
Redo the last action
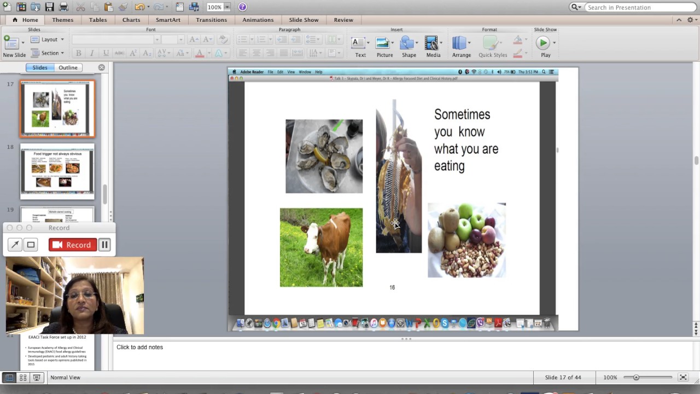pos(159,7)
